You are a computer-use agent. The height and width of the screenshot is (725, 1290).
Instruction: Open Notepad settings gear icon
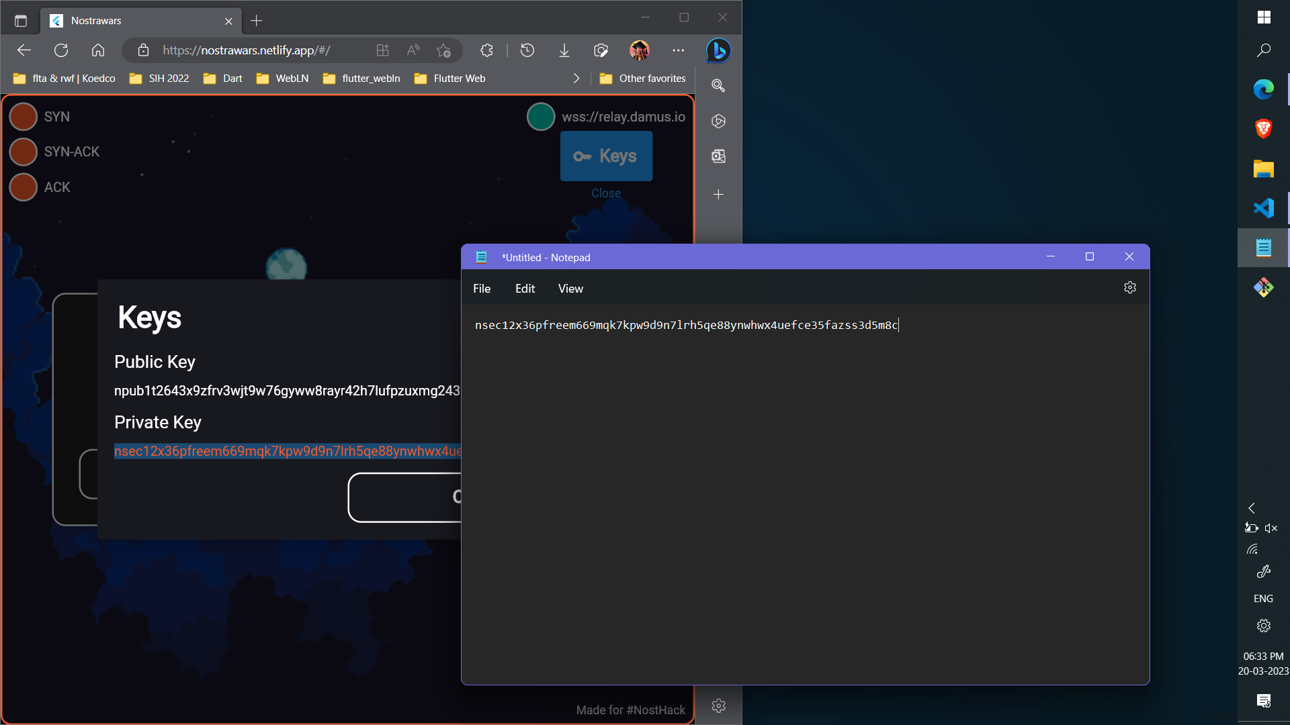pyautogui.click(x=1129, y=288)
